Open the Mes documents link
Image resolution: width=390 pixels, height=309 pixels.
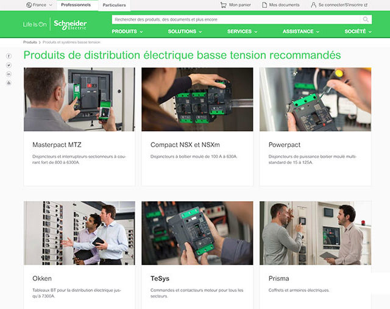(x=285, y=5)
